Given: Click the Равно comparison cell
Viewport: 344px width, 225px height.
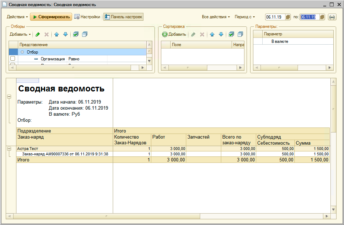Looking at the screenshot, I should (x=87, y=59).
